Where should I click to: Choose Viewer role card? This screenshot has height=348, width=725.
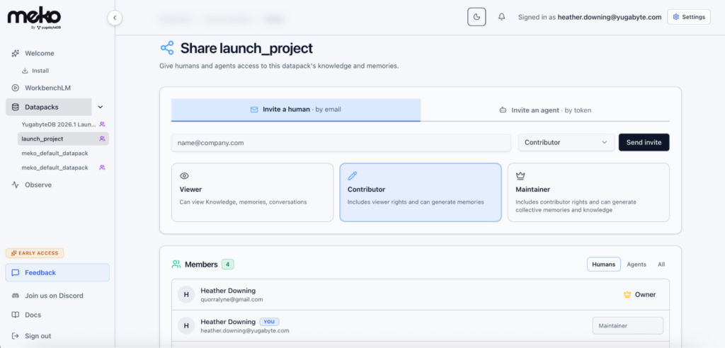click(x=253, y=192)
